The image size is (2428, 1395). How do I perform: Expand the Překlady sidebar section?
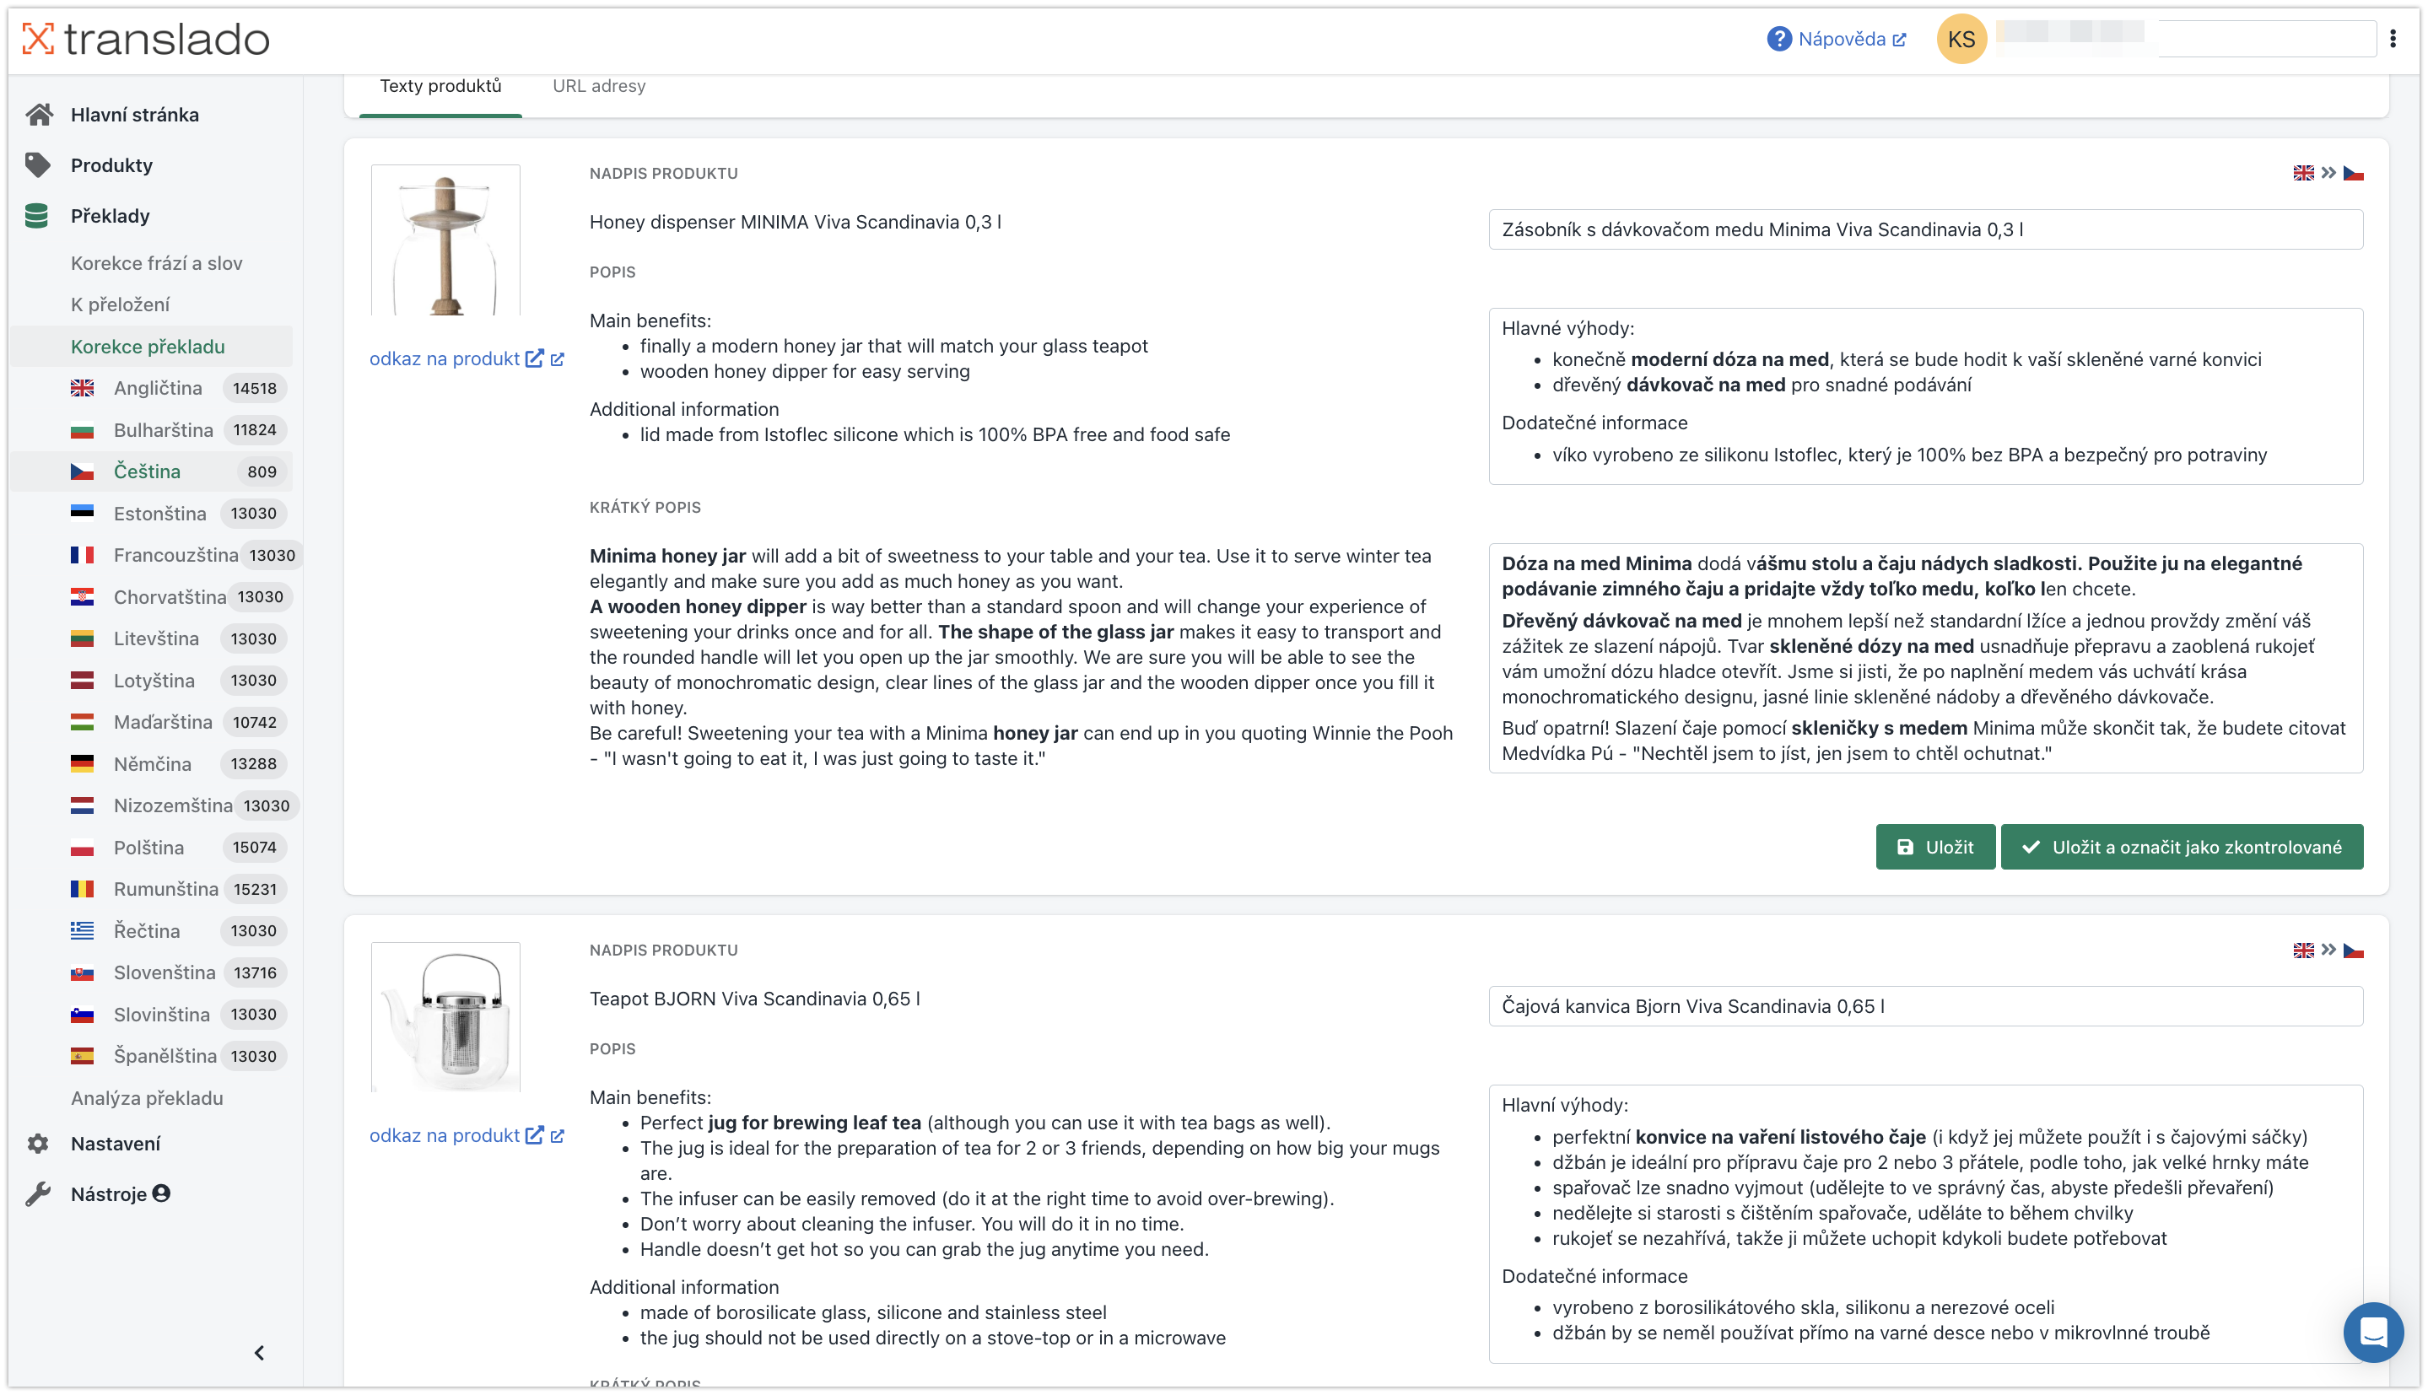click(111, 217)
